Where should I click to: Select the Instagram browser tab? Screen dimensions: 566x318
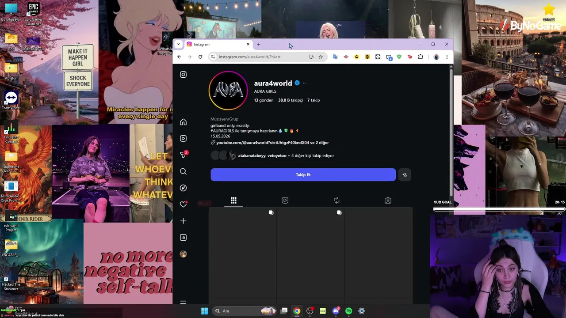218,44
